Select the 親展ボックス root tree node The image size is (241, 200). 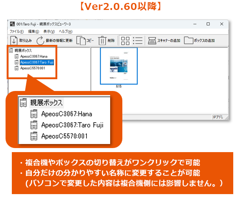coord(23,50)
